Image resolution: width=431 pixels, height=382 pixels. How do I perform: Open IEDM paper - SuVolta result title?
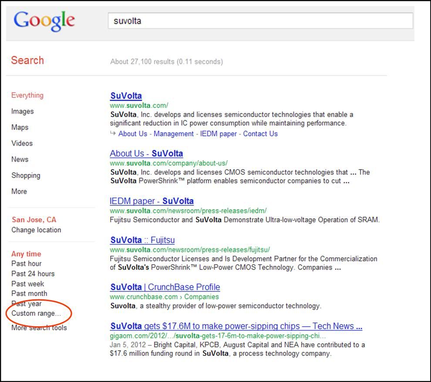152,201
